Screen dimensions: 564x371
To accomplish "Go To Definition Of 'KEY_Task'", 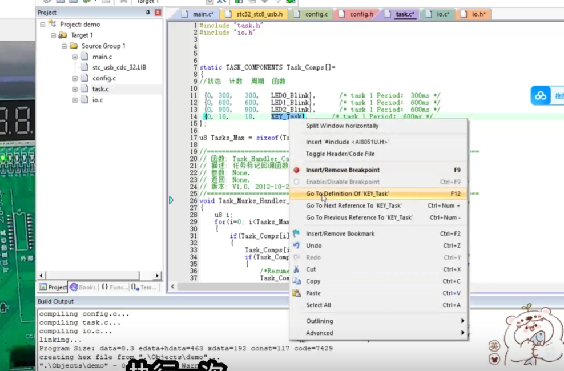I will 347,194.
